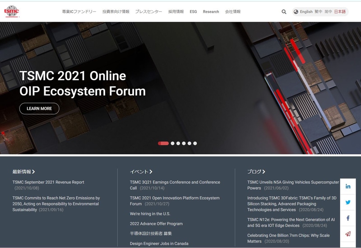Image resolution: width=361 pixels, height=248 pixels.
Task: Open the 会社情報 menu
Action: point(233,12)
